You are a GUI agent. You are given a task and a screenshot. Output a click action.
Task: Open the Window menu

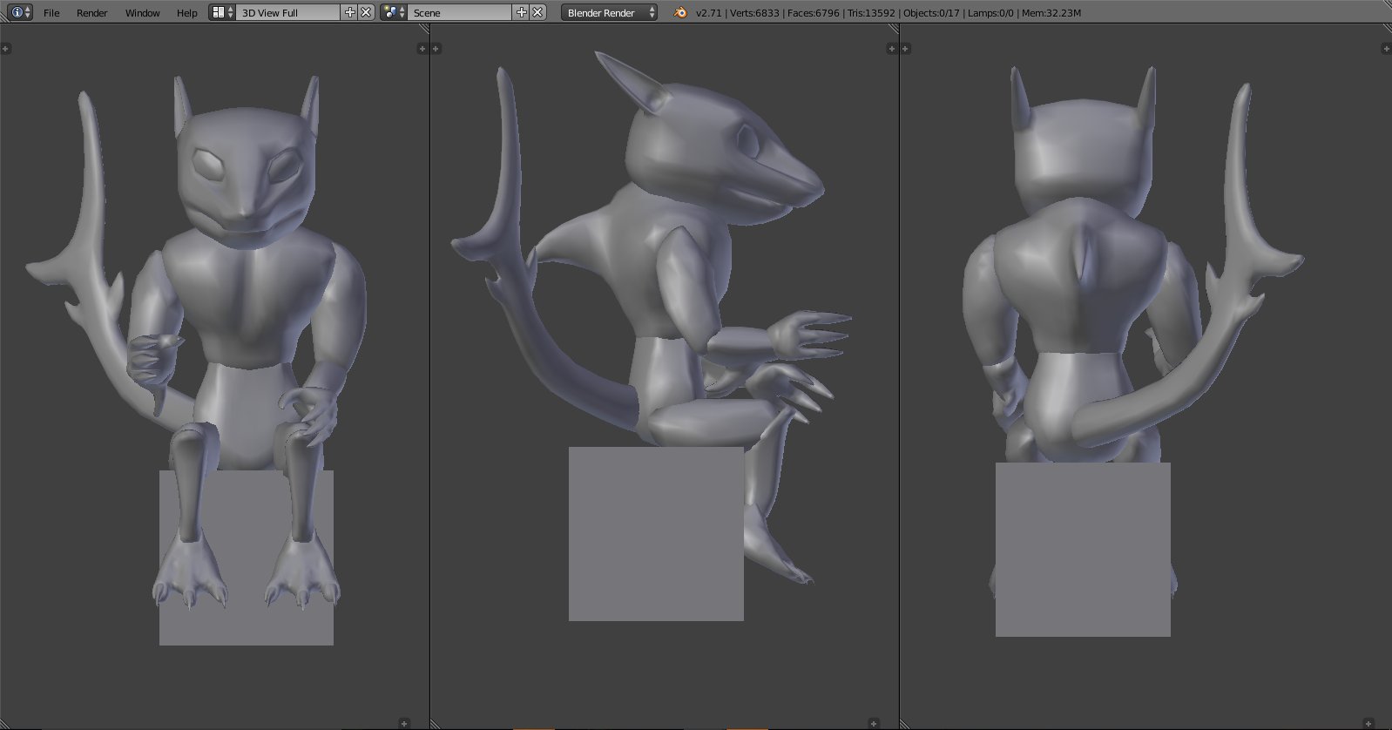(x=142, y=13)
